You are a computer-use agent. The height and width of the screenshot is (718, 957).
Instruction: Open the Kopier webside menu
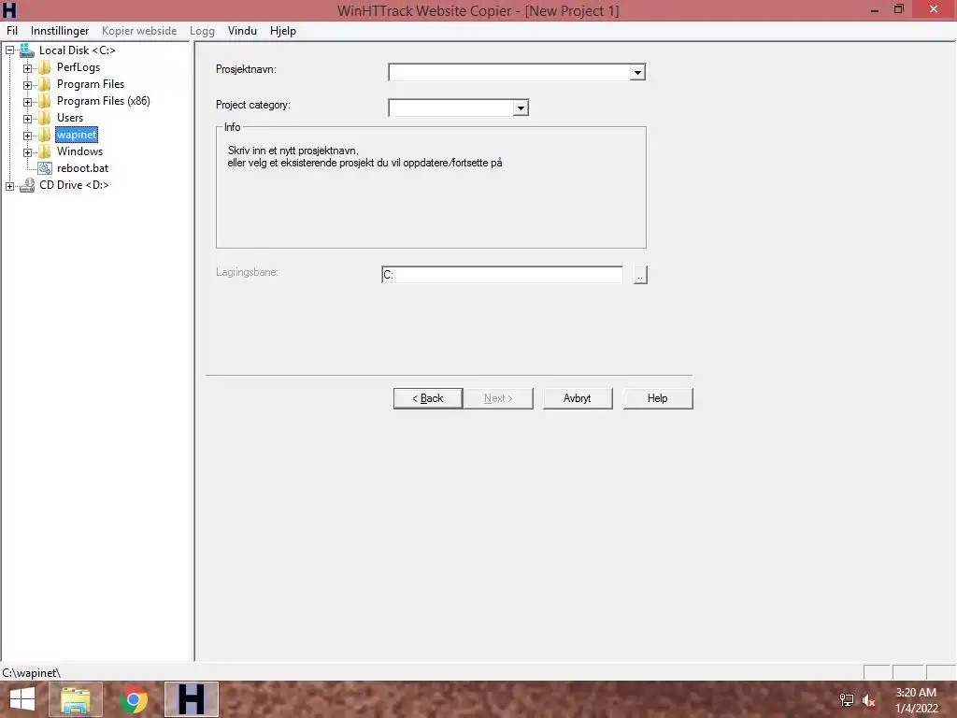pyautogui.click(x=139, y=31)
